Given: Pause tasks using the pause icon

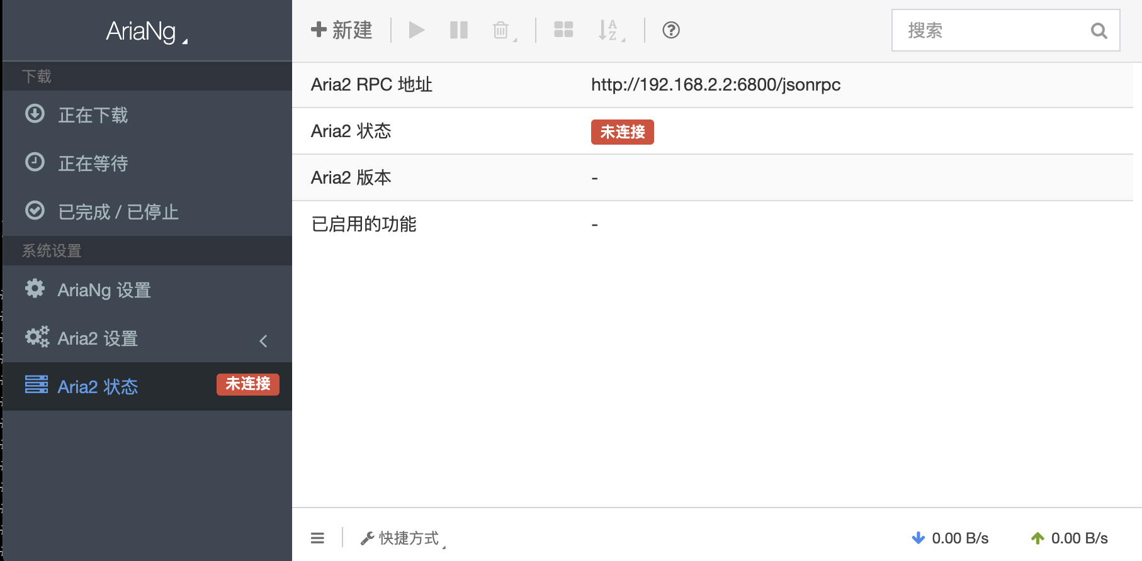Looking at the screenshot, I should 459,30.
